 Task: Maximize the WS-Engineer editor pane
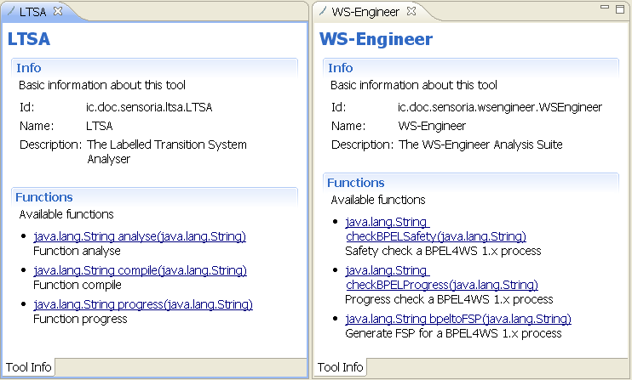[620, 9]
